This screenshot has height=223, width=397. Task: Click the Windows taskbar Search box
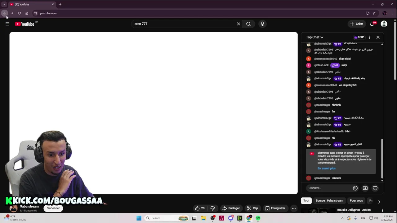167,218
